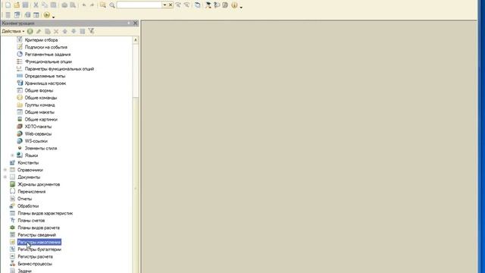Expand the Документы tree node

pyautogui.click(x=5, y=177)
